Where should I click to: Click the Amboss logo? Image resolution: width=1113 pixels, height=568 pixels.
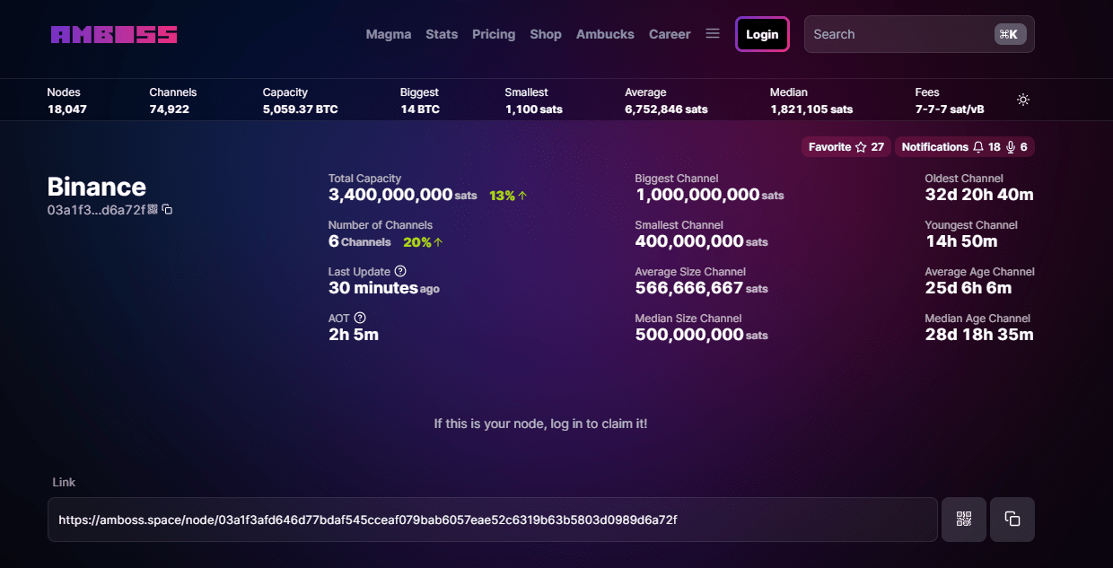click(114, 34)
